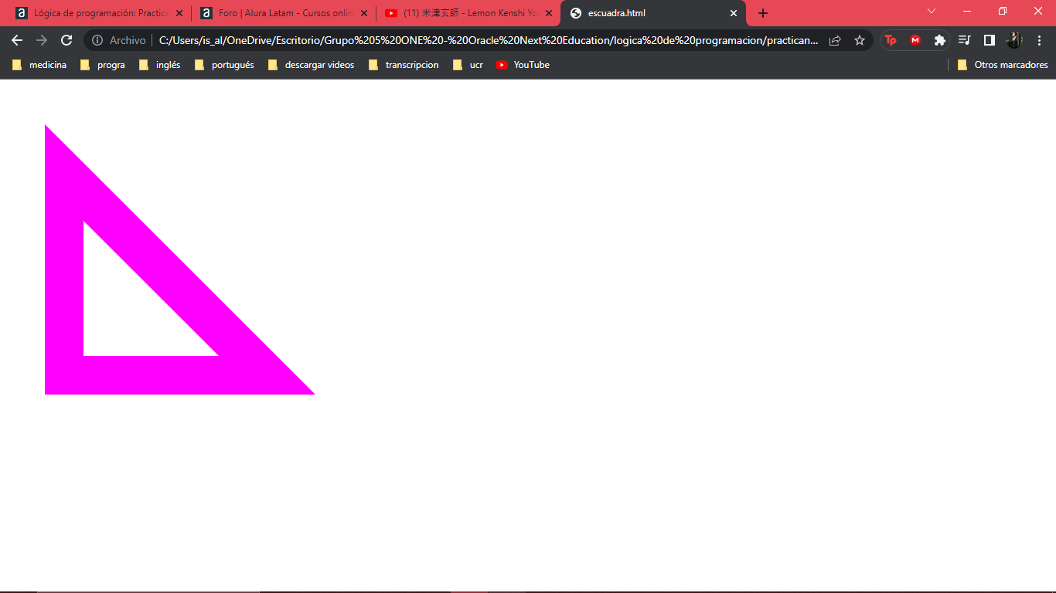Viewport: 1056px width, 593px height.
Task: Open the ucr bookmark folder
Action: click(468, 65)
